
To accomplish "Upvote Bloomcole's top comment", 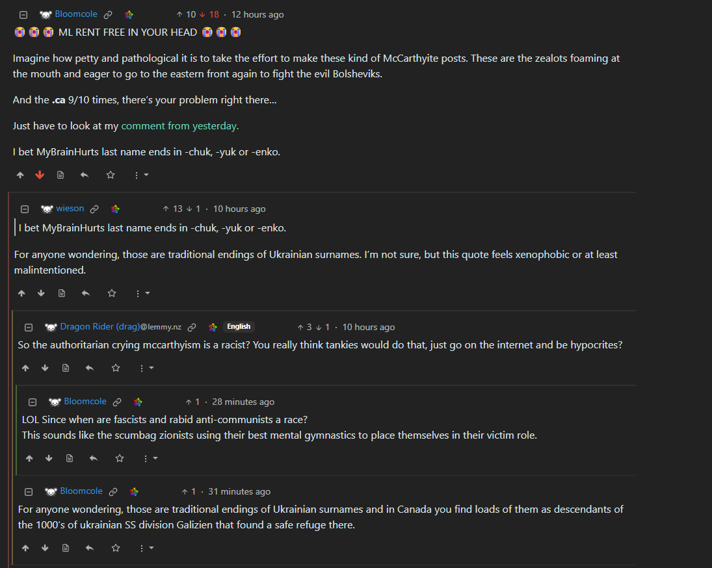I will point(20,175).
